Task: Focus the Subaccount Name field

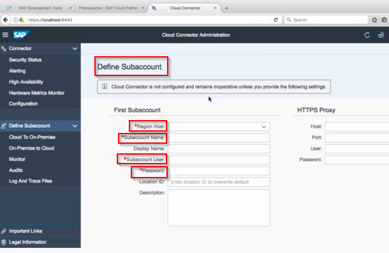Action: click(219, 138)
